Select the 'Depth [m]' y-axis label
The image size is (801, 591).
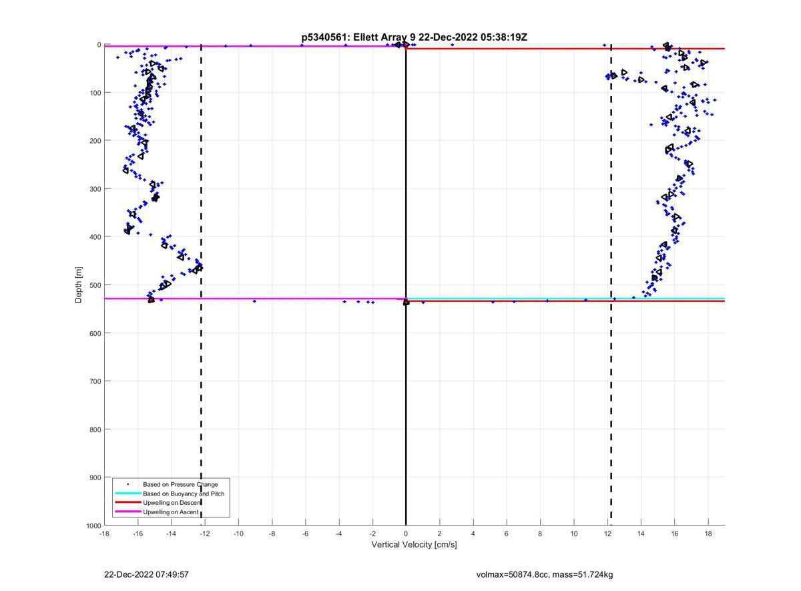[79, 284]
